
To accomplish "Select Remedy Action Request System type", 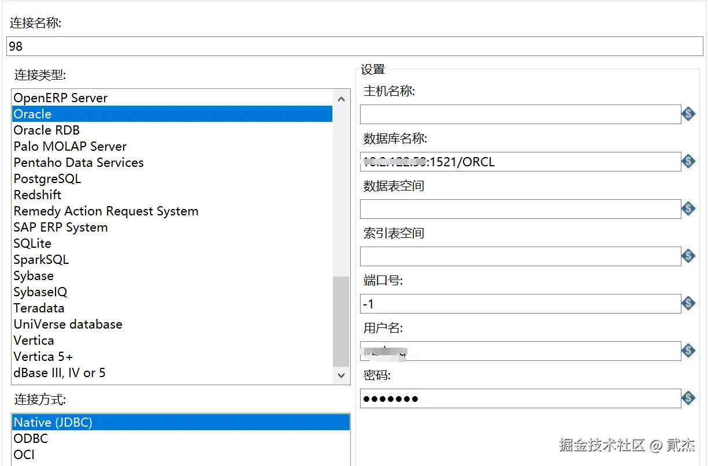I will [x=172, y=211].
